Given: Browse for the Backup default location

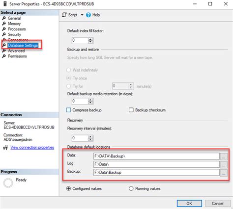Looking at the screenshot, I should (x=224, y=173).
